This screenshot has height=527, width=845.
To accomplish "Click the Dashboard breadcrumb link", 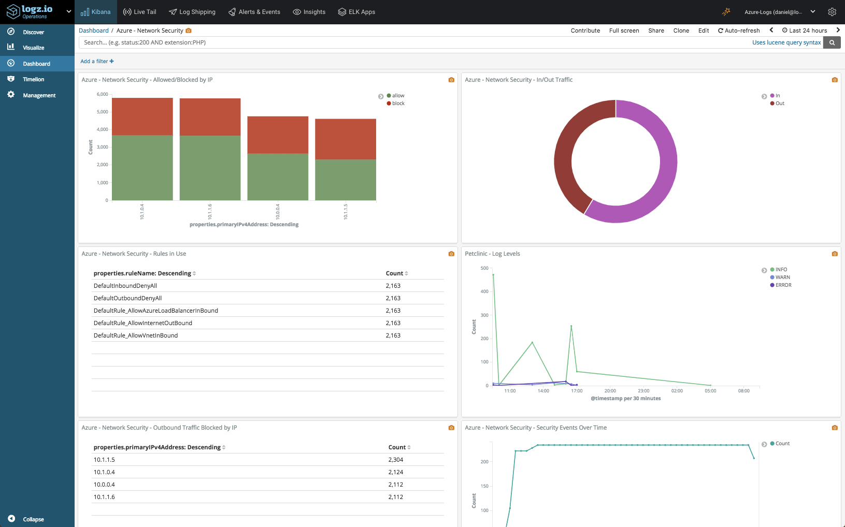I will pos(94,31).
